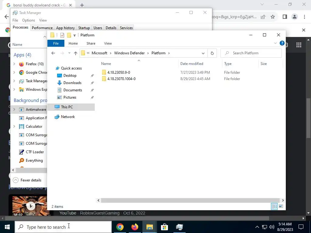
Task: Switch to Services tab in Task Manager
Action: [126, 28]
